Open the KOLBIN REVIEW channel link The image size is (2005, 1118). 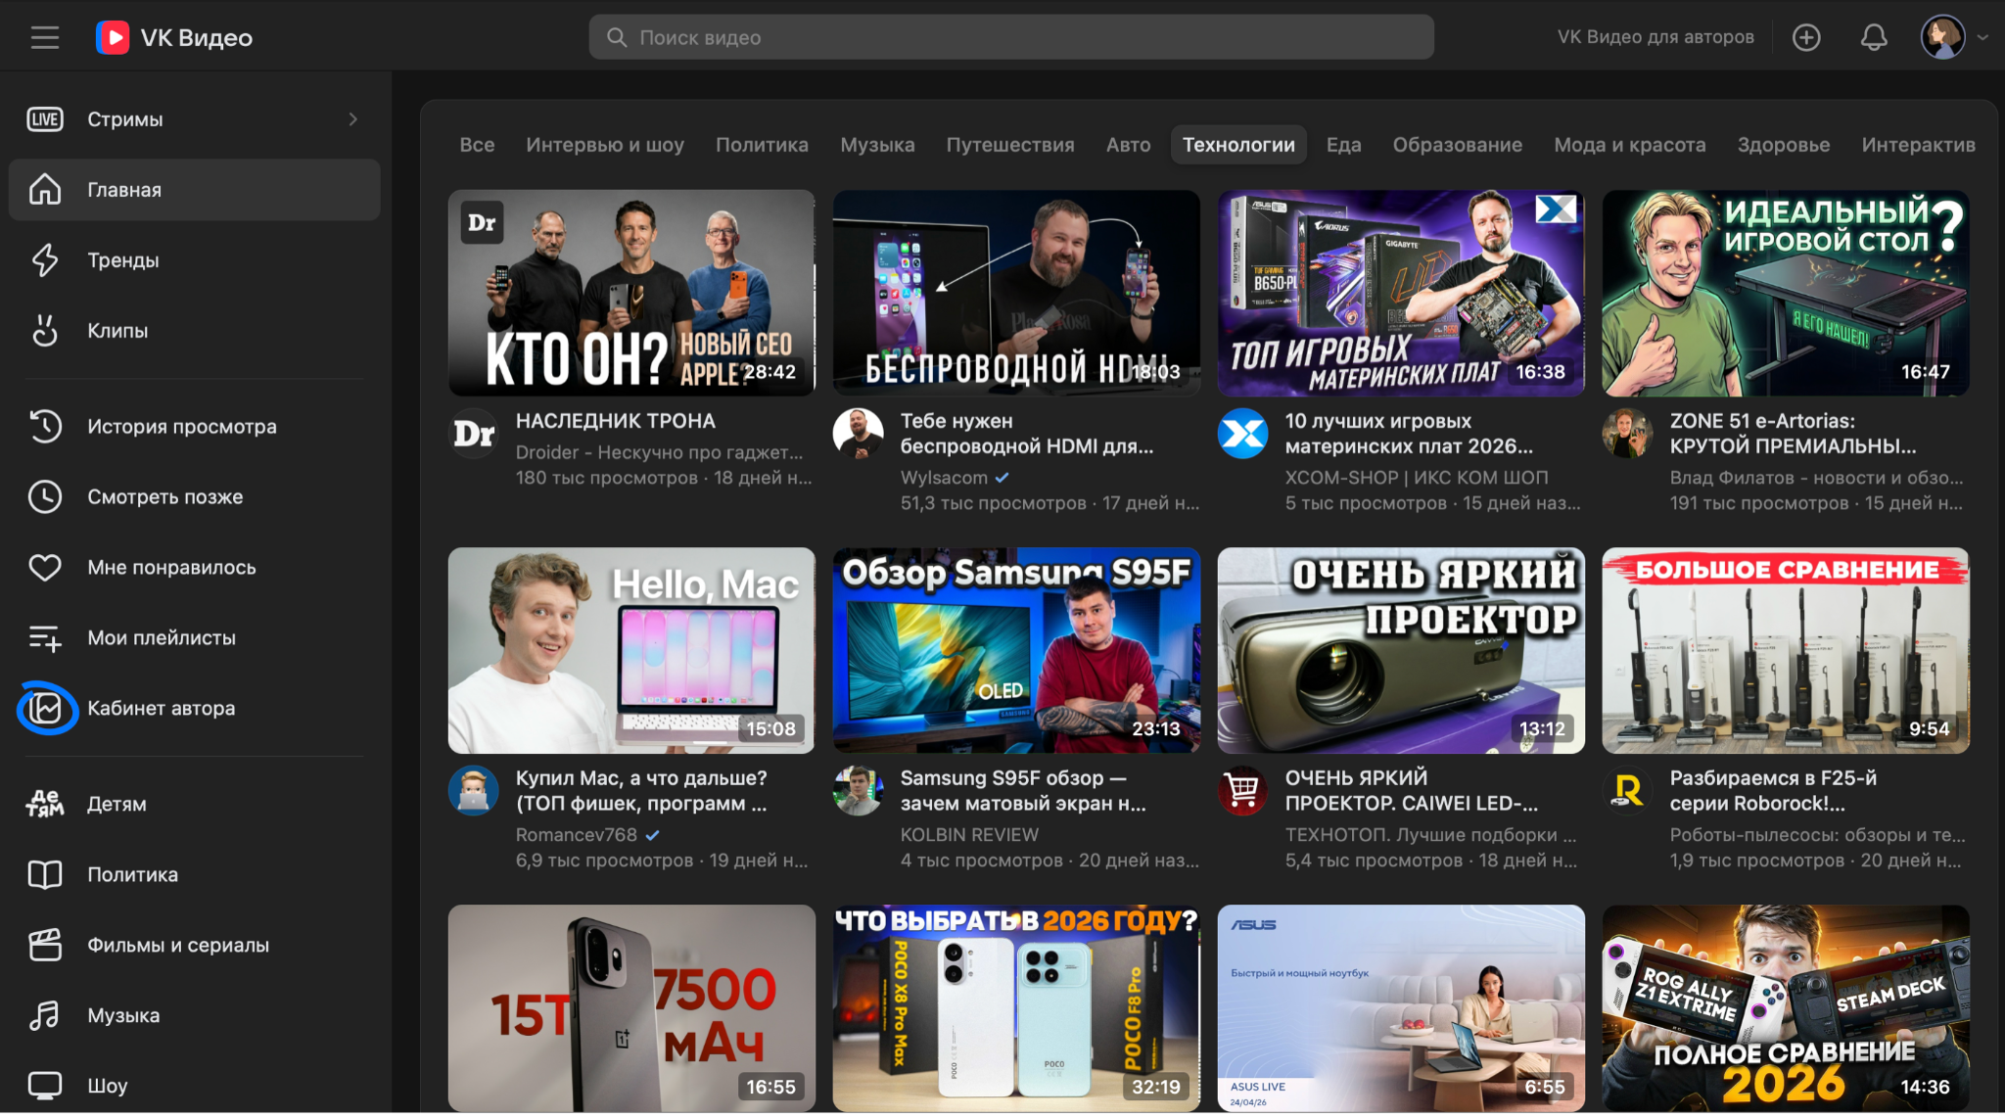tap(969, 835)
